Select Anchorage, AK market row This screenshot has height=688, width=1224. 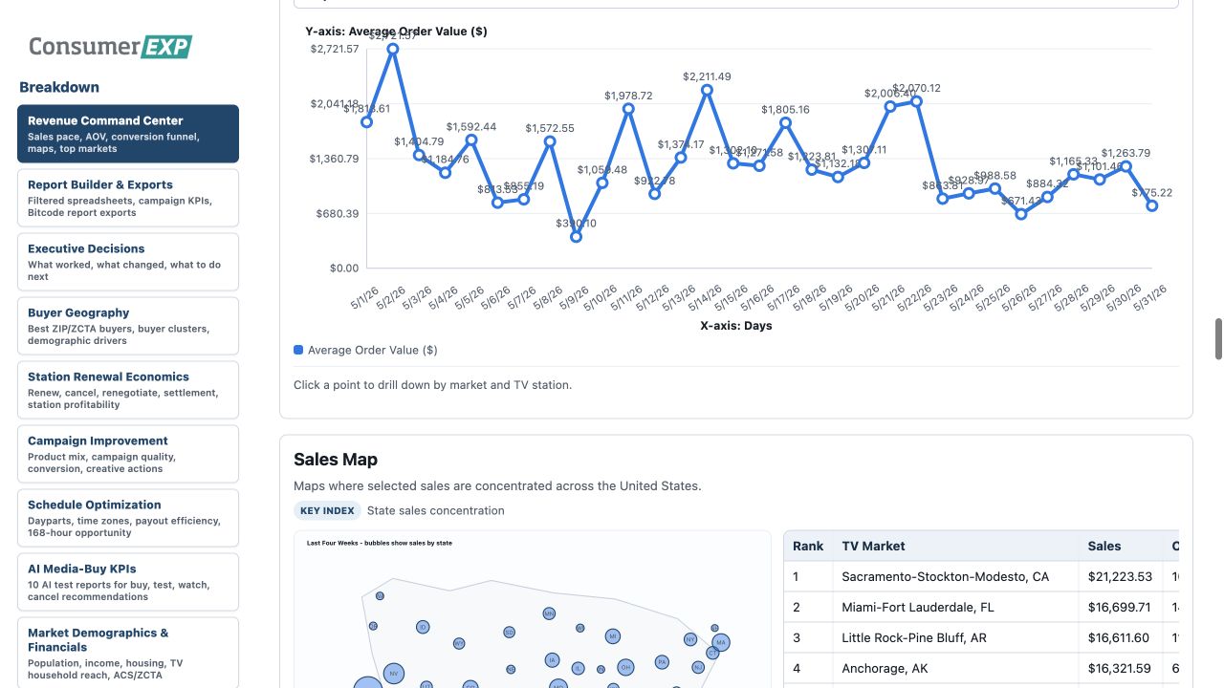981,668
